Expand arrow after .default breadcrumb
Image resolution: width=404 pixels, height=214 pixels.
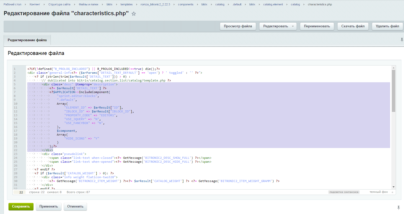point(246,4)
